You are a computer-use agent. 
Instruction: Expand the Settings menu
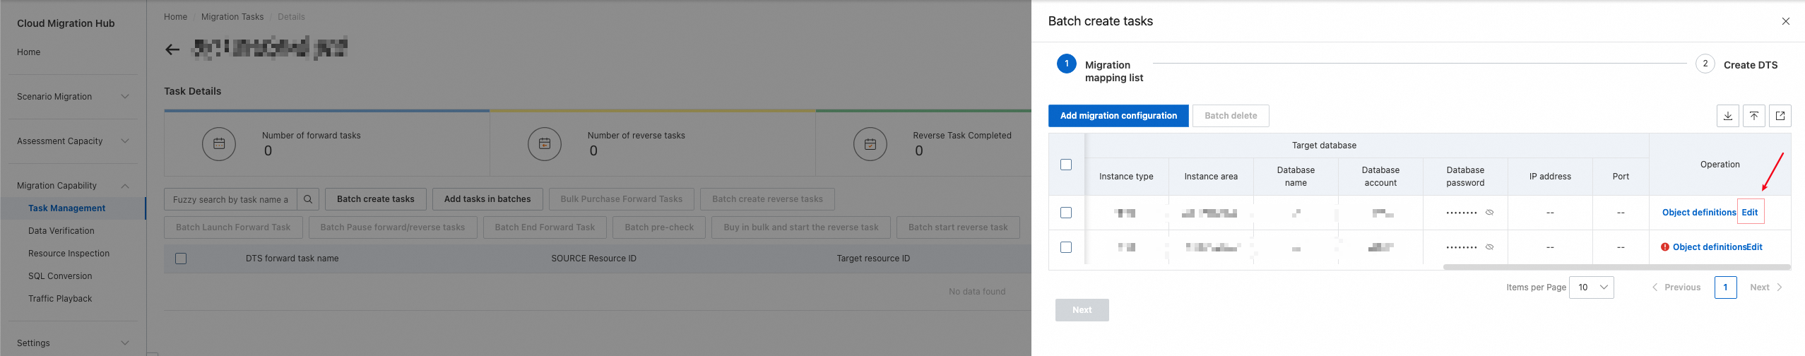click(125, 343)
